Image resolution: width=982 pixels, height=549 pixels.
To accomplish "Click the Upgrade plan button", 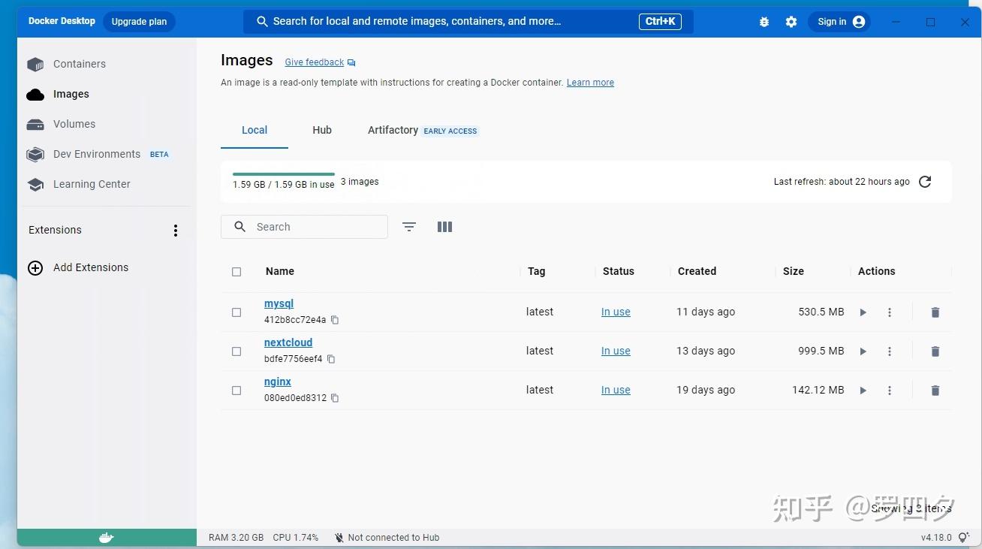I will (x=140, y=22).
